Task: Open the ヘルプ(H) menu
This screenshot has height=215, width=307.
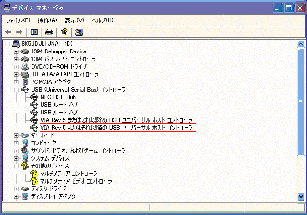Action: 102,20
